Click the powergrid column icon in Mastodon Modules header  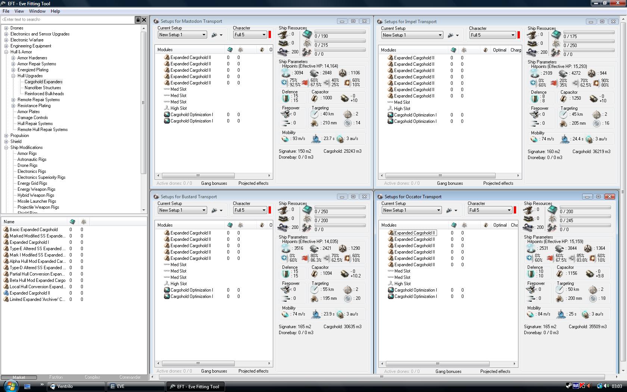[241, 50]
